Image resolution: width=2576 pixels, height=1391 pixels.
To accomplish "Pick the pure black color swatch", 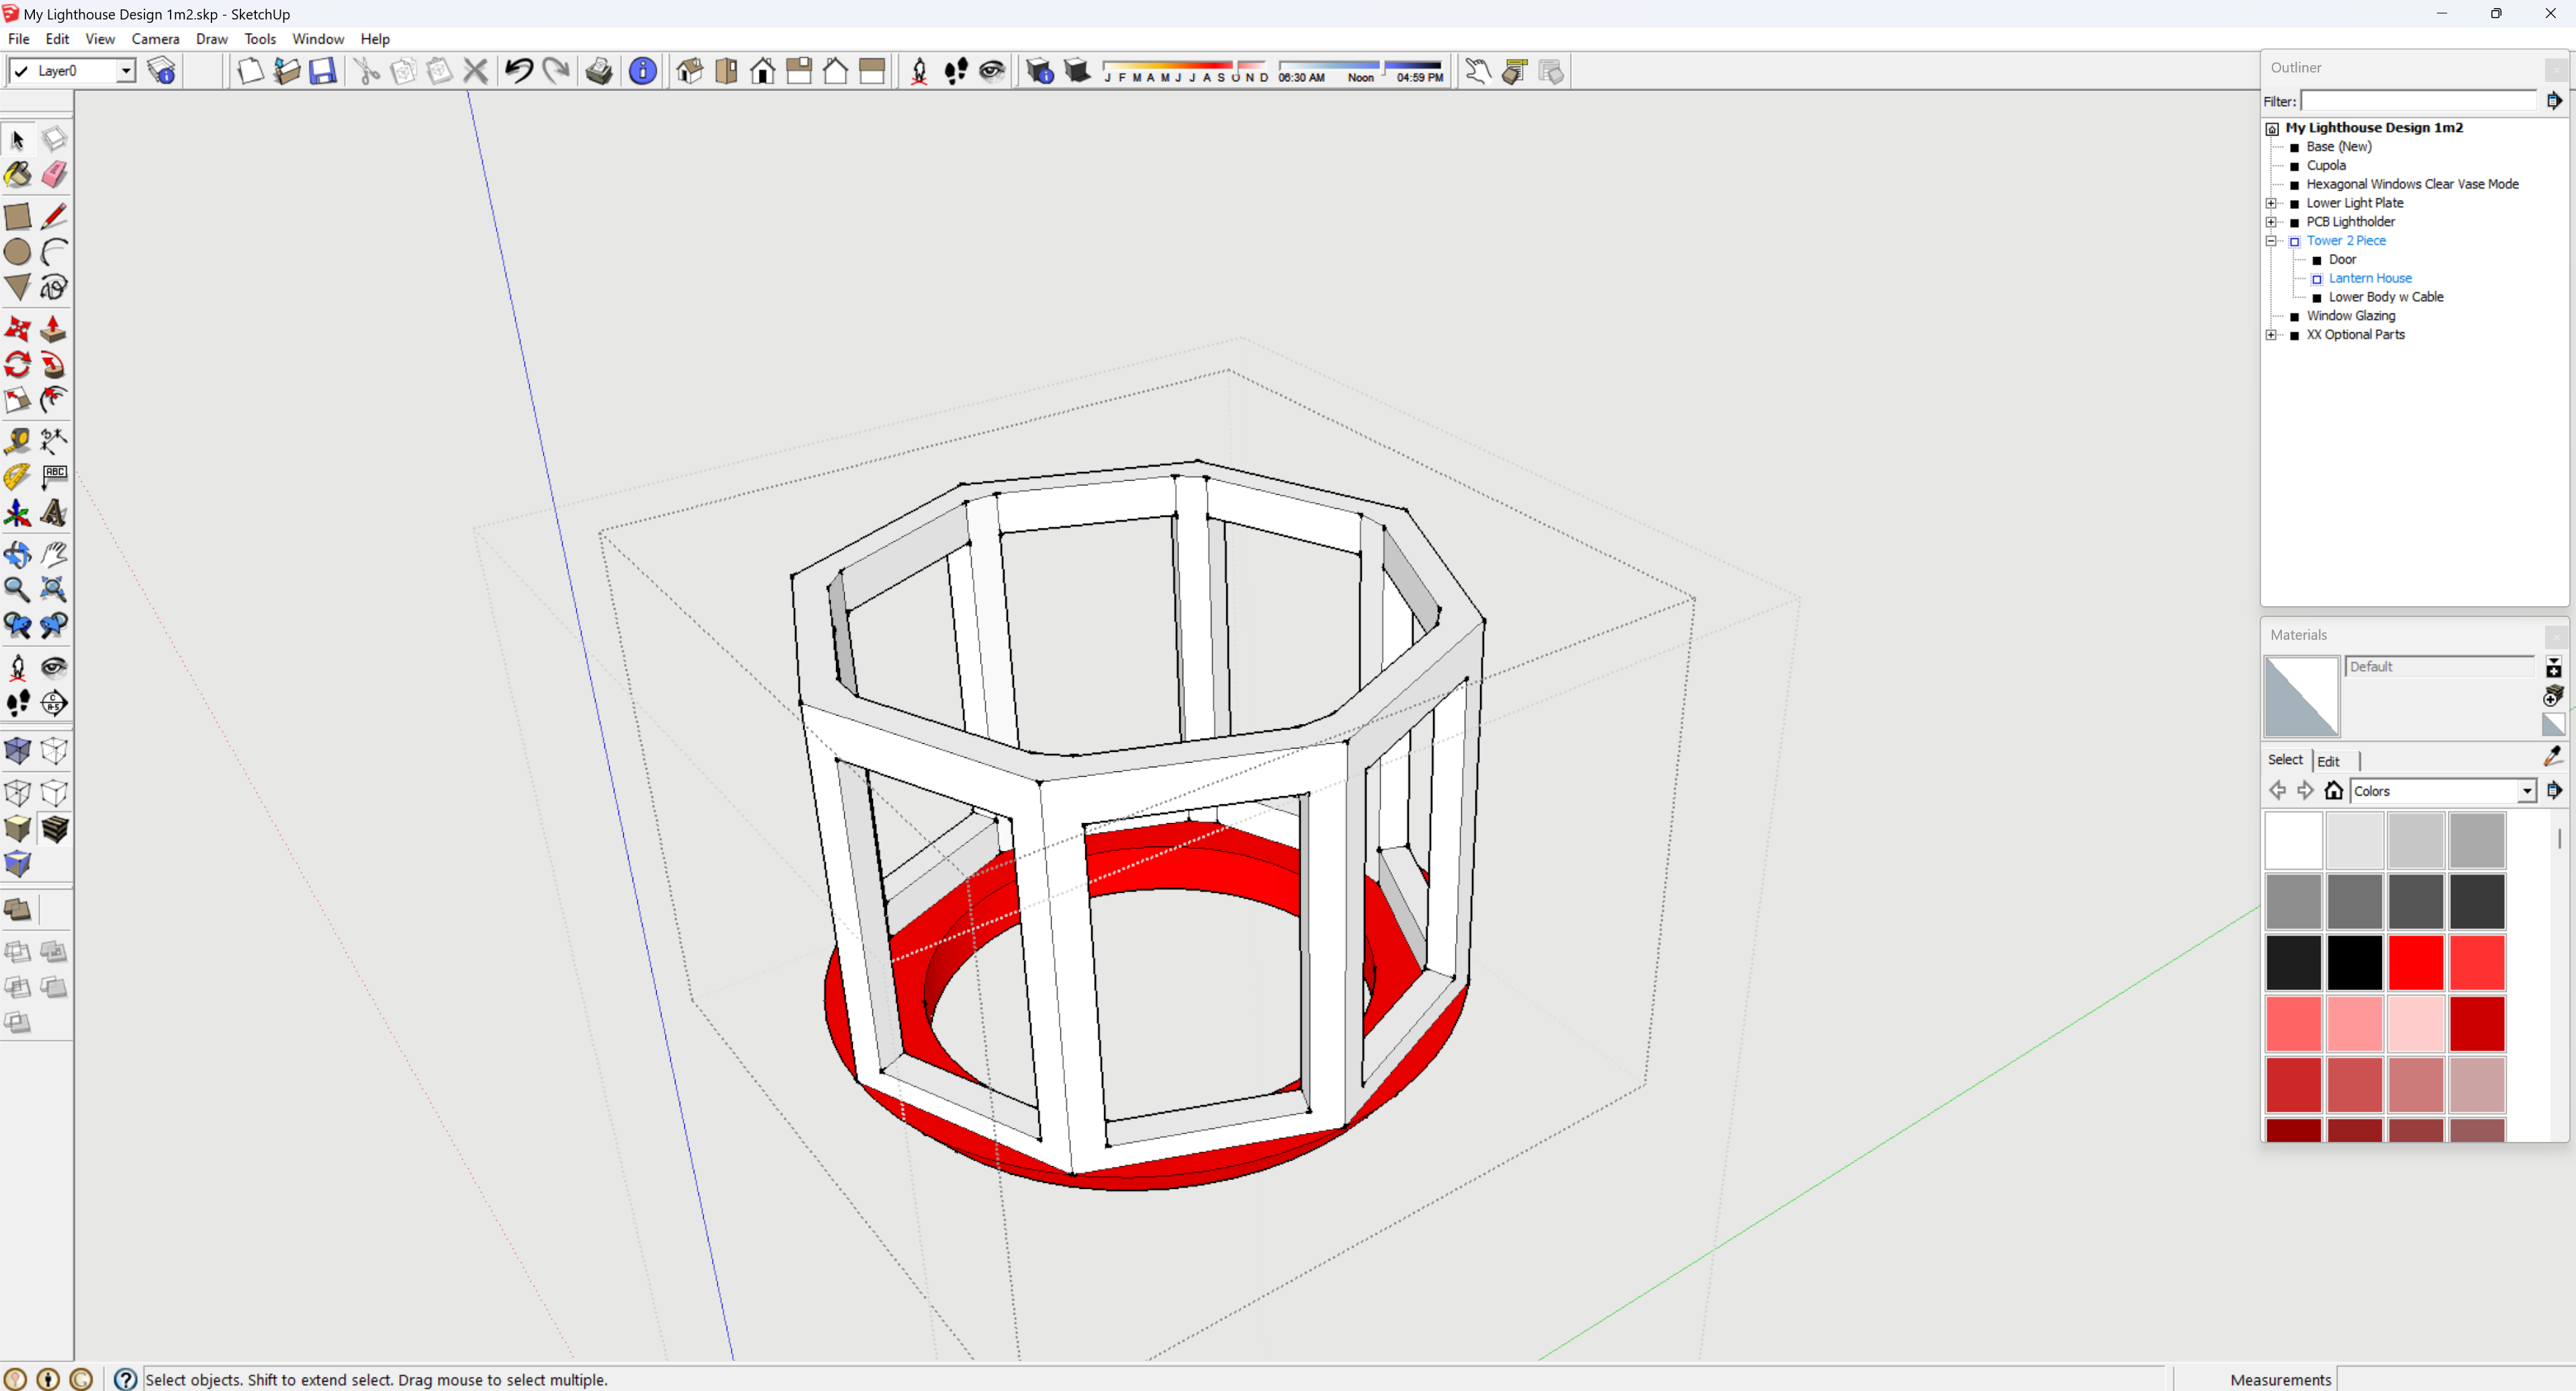I will (x=2354, y=962).
